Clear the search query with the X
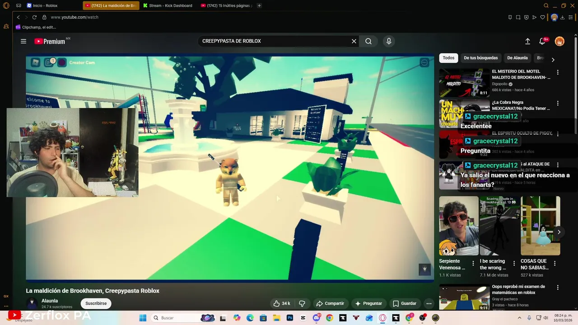 [354, 41]
